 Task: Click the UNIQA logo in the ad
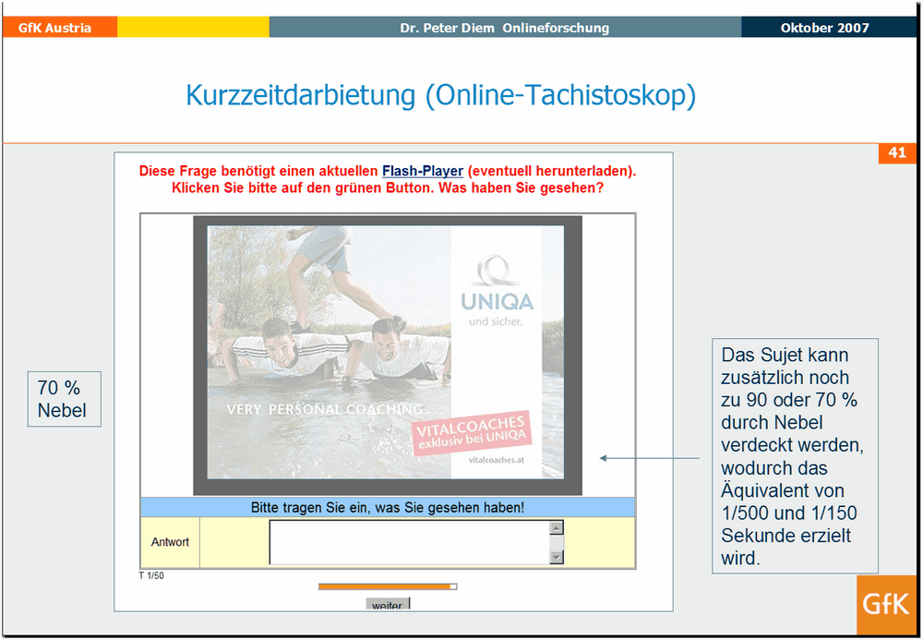pyautogui.click(x=497, y=283)
